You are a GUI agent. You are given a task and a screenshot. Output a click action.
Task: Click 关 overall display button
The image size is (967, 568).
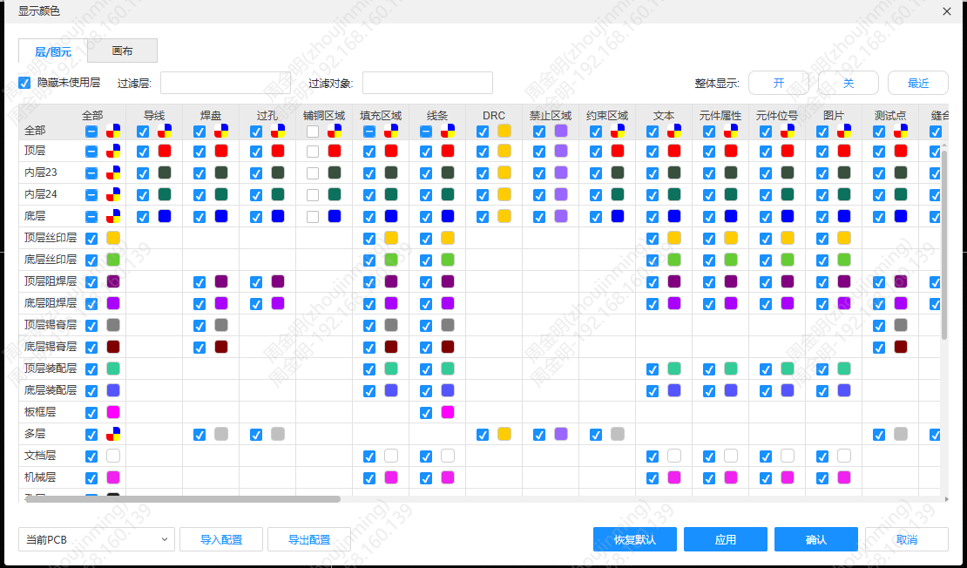(849, 84)
